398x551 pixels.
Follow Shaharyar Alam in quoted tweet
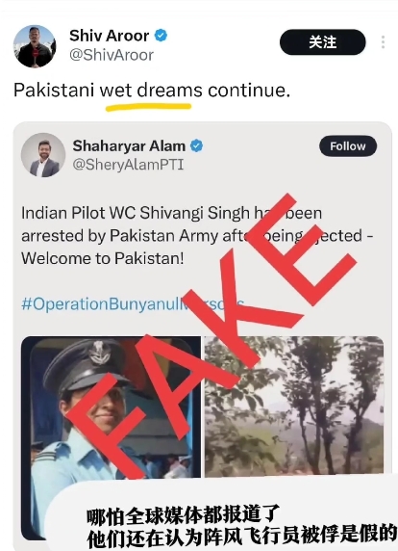click(348, 146)
